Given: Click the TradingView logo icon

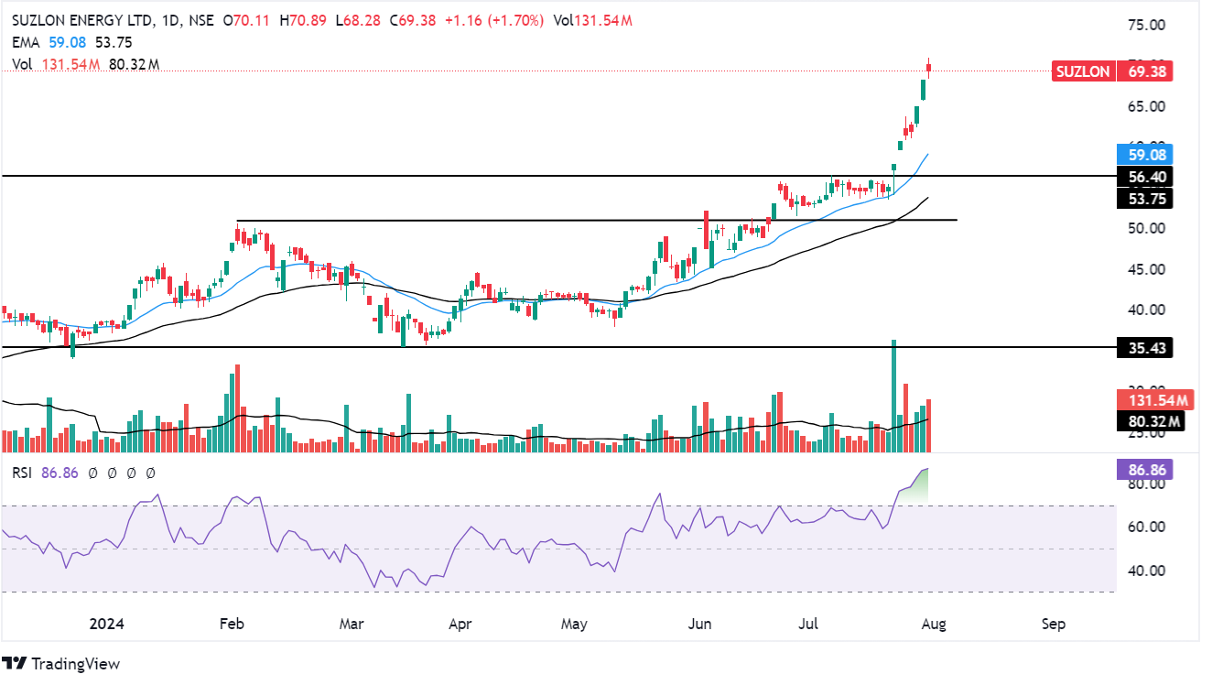Looking at the screenshot, I should [x=15, y=663].
